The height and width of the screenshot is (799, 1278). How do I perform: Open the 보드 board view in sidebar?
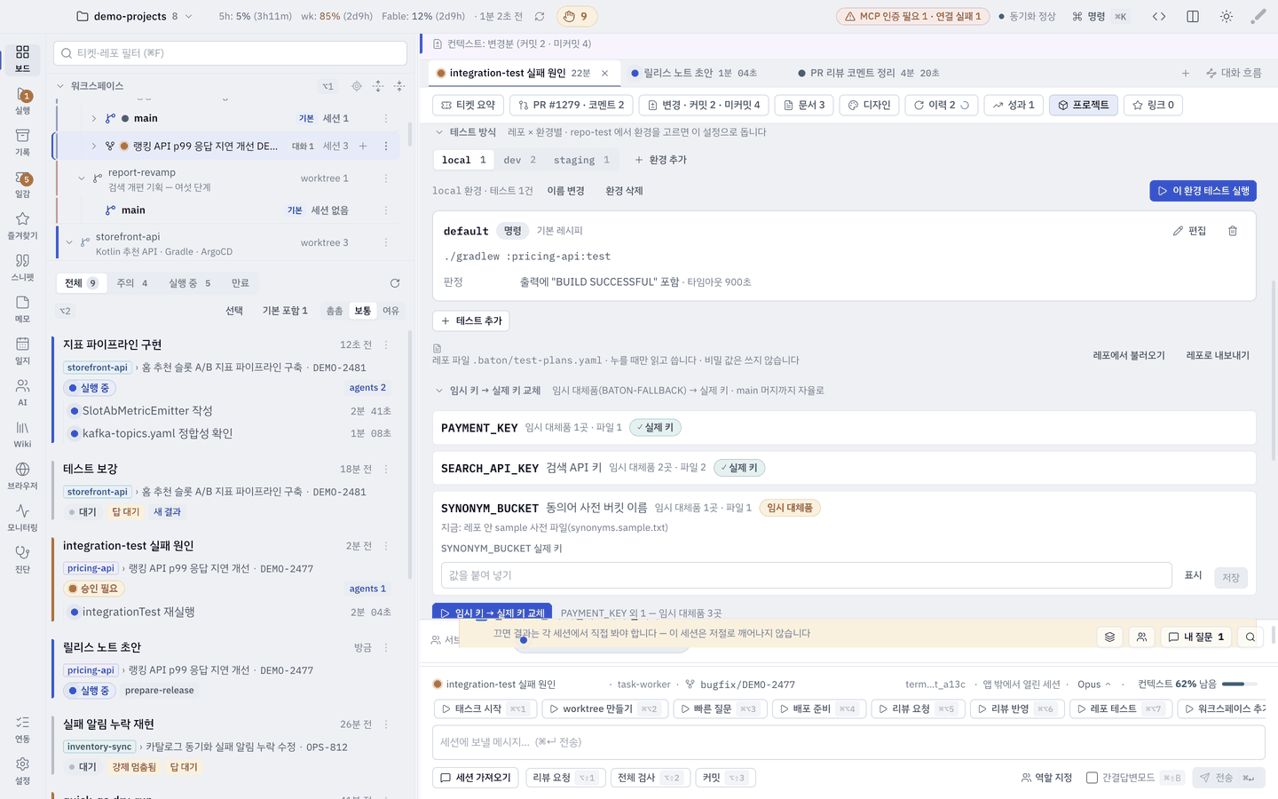(x=22, y=59)
